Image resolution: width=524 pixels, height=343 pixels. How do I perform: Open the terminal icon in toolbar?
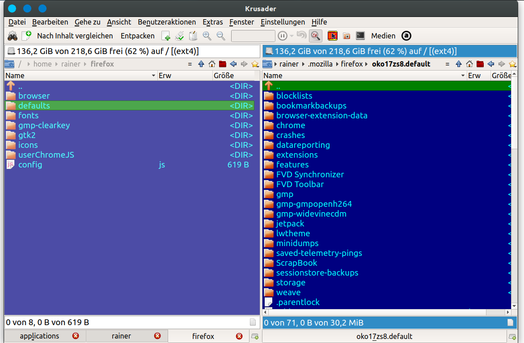(360, 36)
